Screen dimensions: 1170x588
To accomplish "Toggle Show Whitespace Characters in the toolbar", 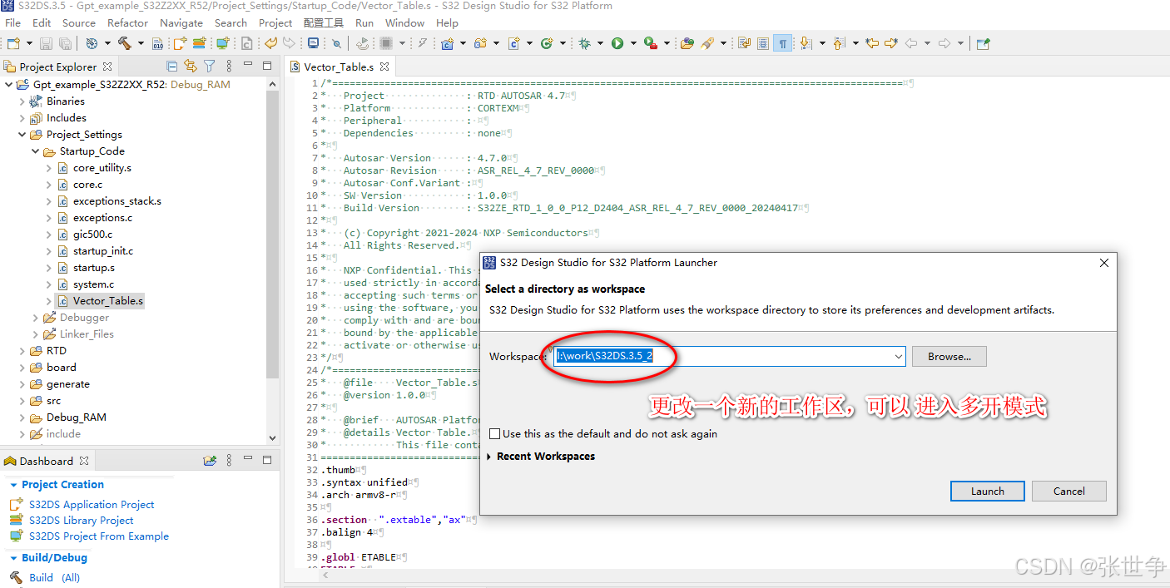I will 783,43.
